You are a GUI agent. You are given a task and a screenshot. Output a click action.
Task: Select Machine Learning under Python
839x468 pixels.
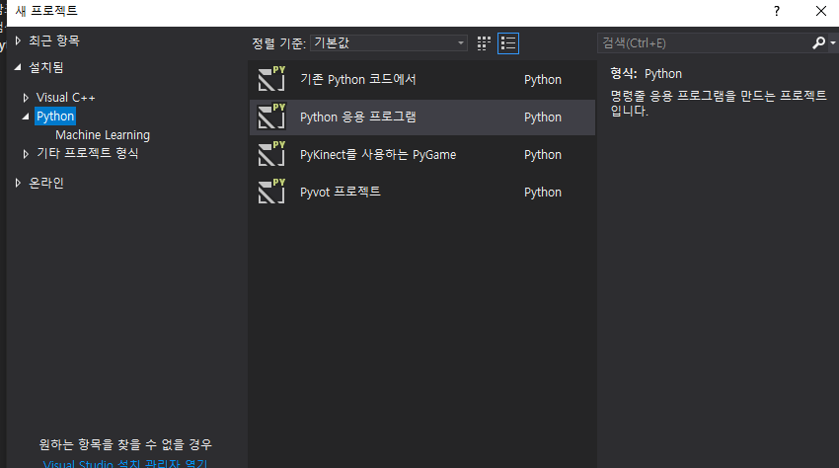(103, 135)
